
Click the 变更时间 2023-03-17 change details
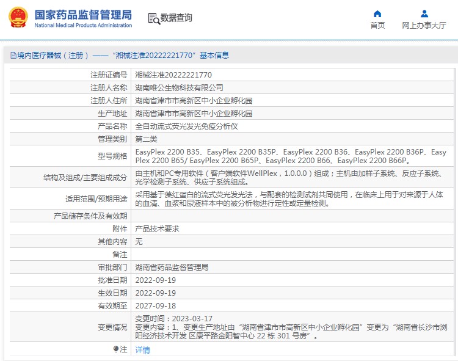coord(291,327)
